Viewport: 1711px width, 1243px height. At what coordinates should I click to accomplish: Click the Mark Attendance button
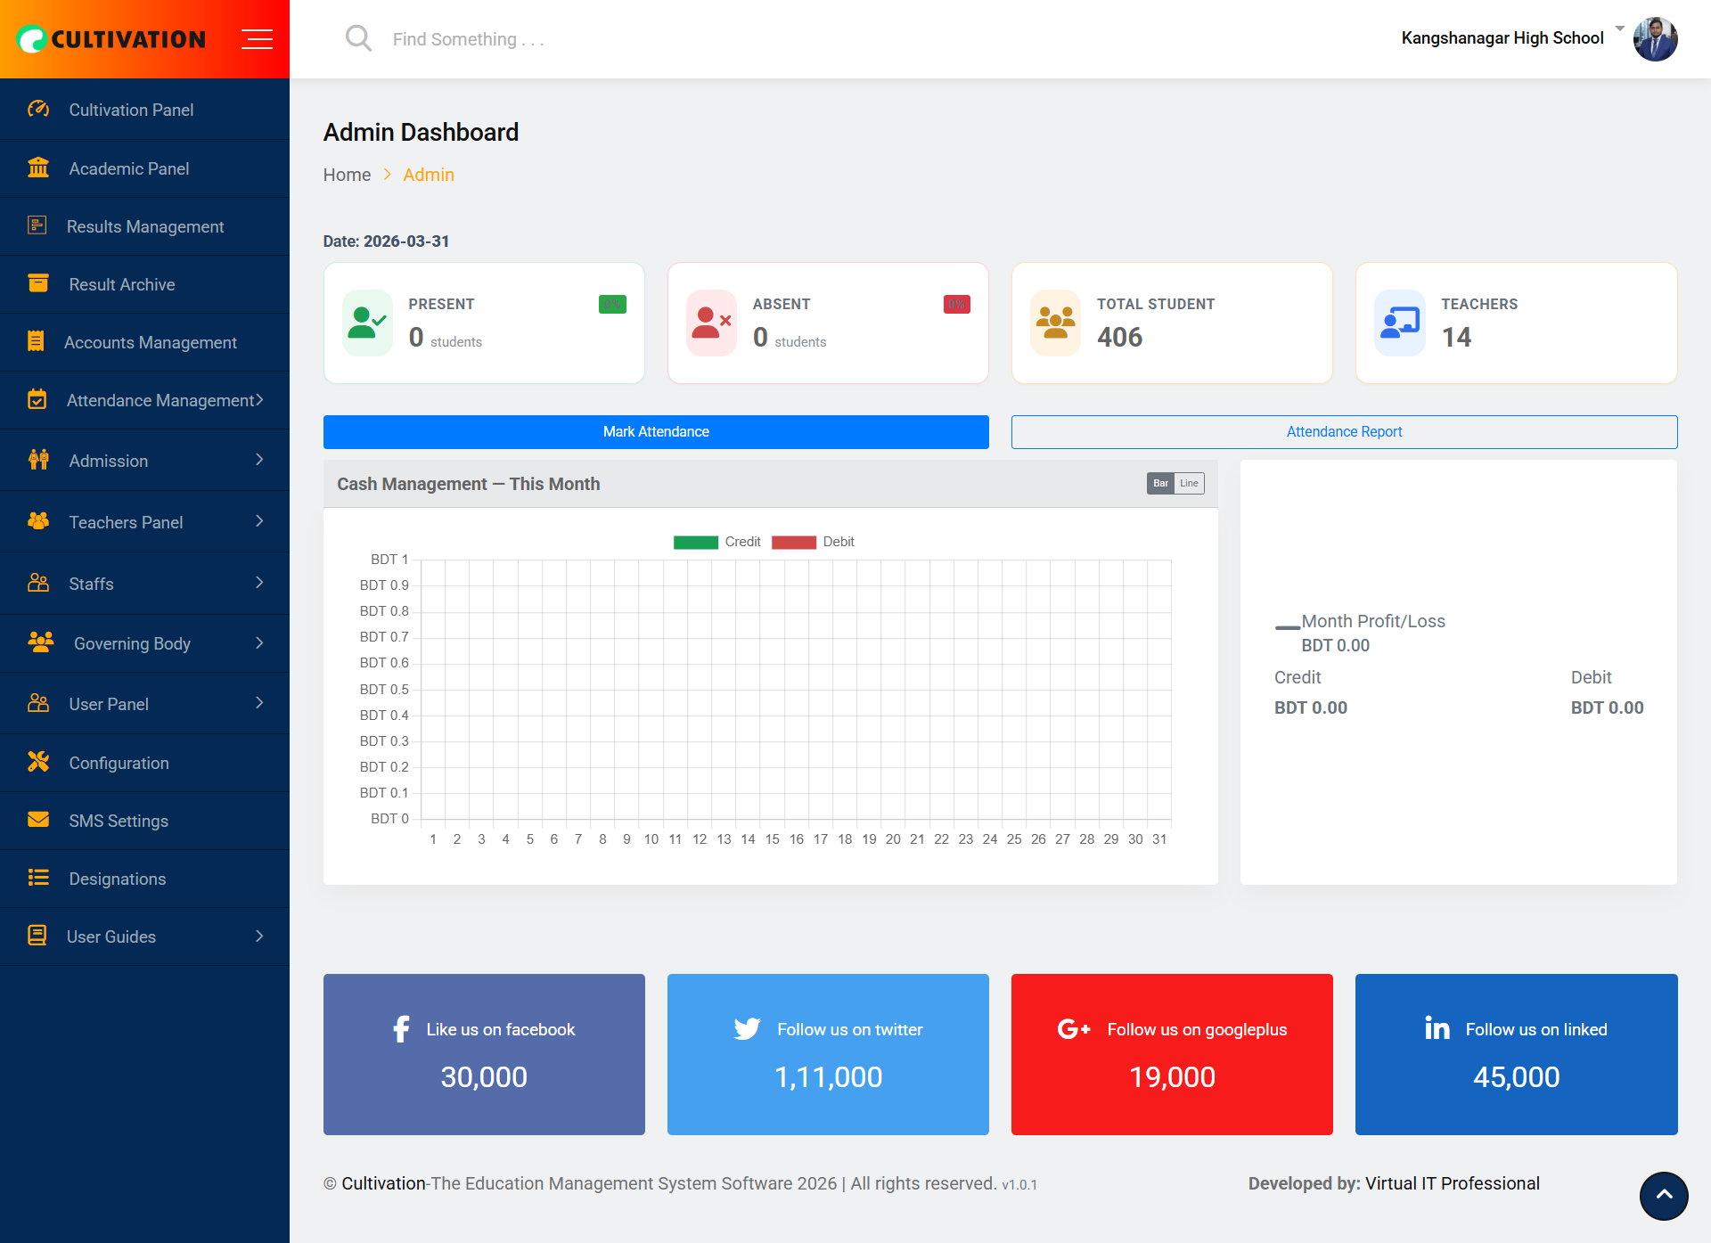click(x=656, y=431)
